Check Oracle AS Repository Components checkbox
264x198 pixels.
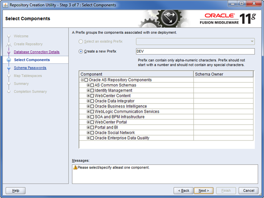coord(86,80)
